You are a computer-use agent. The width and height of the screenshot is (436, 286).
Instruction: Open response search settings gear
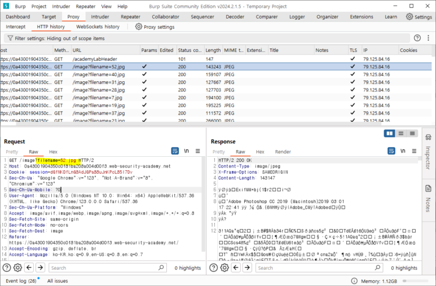(224, 267)
